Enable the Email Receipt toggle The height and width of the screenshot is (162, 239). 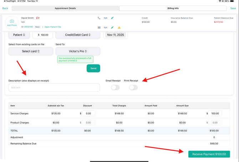[x=115, y=87]
